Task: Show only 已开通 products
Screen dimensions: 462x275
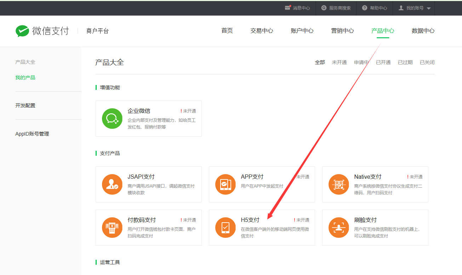Action: 383,62
